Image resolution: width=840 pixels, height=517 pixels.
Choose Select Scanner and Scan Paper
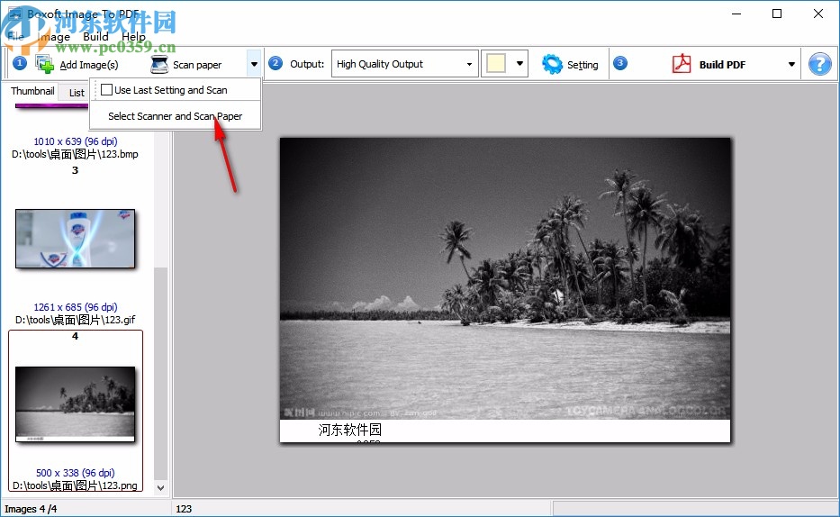point(176,116)
